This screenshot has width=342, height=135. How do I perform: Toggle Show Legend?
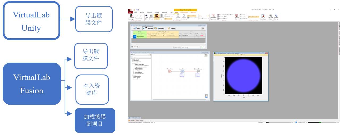[168, 19]
